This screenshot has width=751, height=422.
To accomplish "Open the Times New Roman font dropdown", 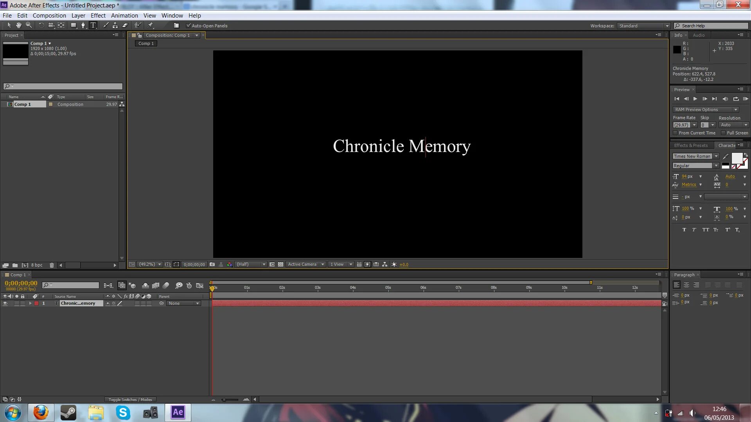I will pos(716,156).
